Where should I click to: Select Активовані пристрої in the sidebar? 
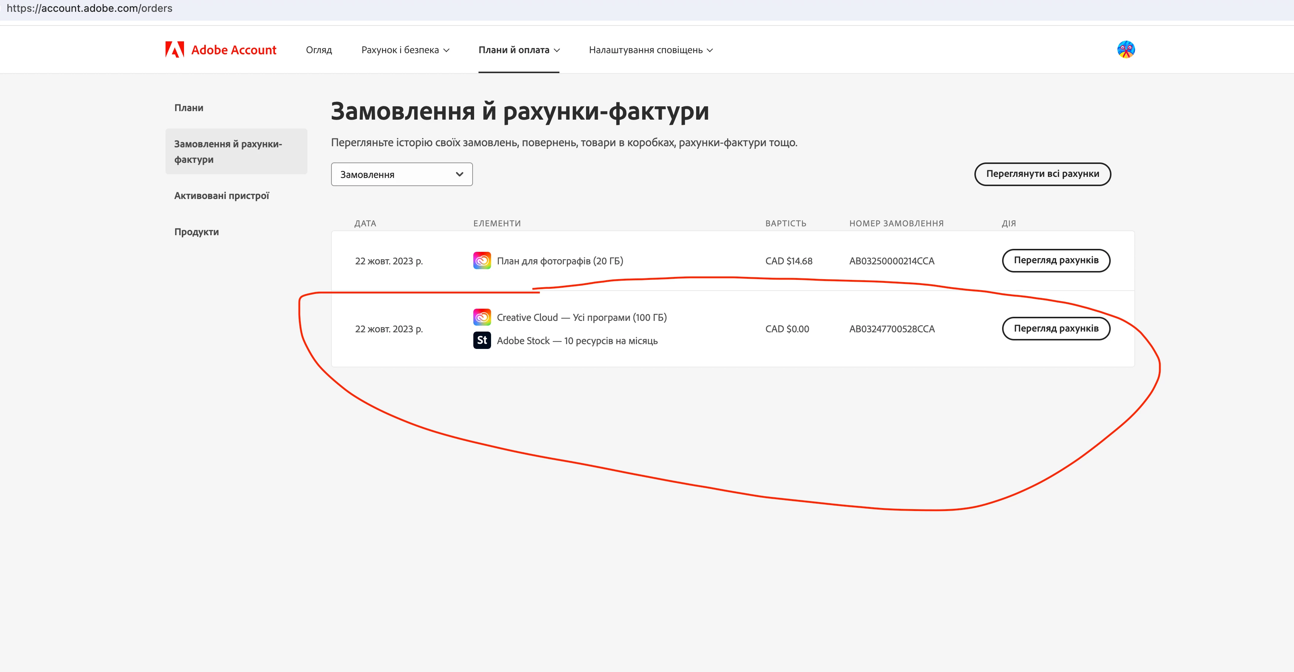coord(222,196)
